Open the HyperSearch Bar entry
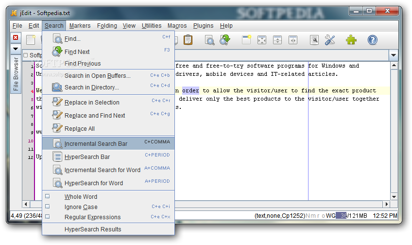The image size is (412, 245). [108, 157]
